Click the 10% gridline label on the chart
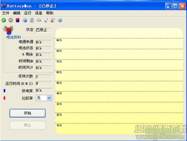187x141 pixels. pyautogui.click(x=59, y=125)
